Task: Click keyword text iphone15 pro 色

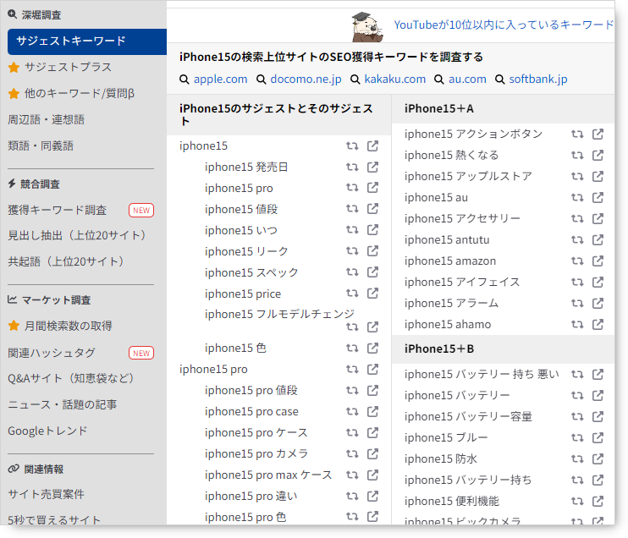Action: (x=245, y=517)
